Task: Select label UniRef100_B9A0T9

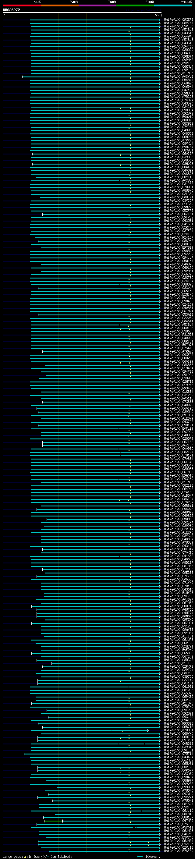Action: pyautogui.click(x=178, y=117)
